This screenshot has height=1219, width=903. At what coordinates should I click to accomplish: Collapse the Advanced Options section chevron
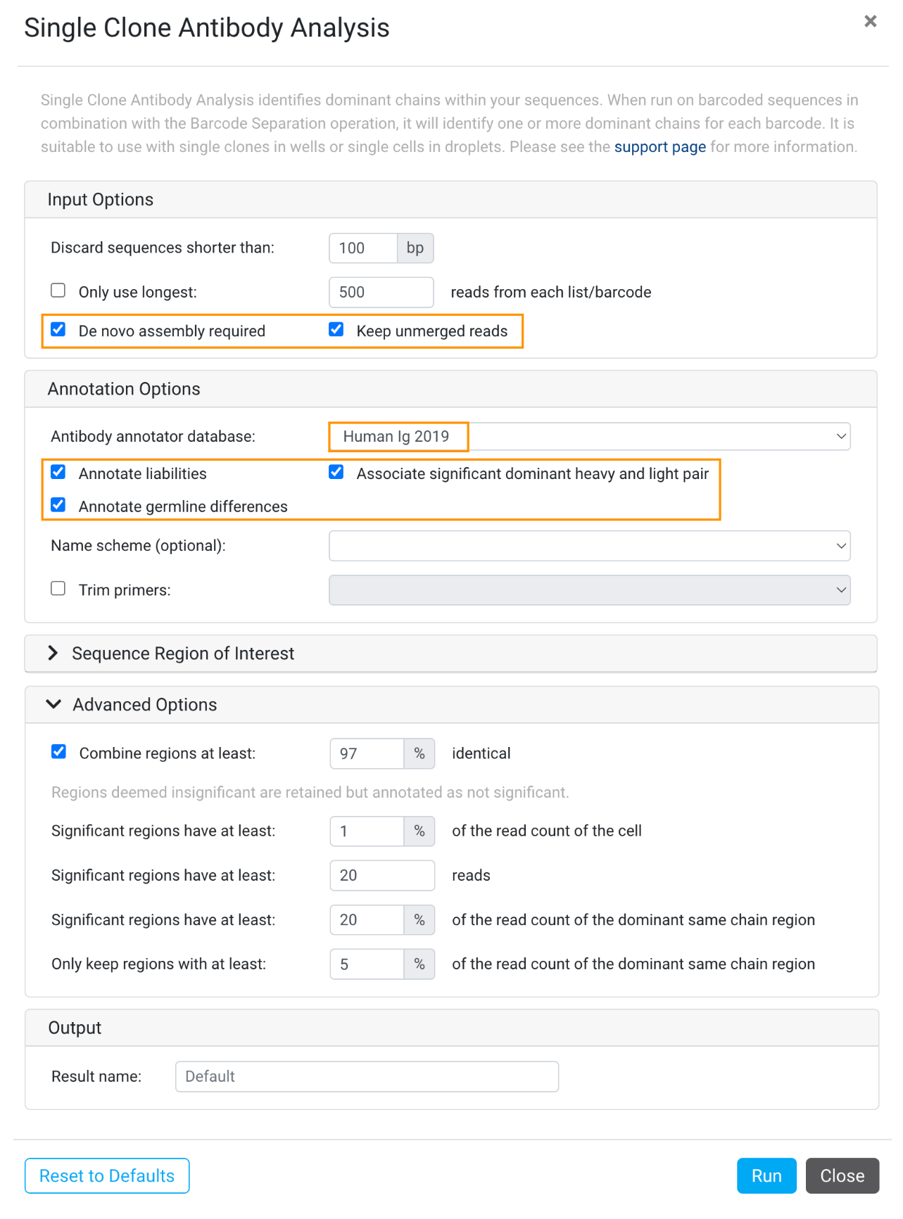[53, 704]
